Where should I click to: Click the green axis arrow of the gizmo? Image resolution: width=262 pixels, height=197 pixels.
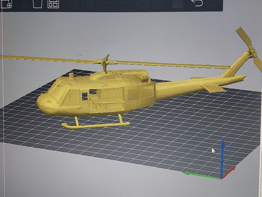point(202,175)
